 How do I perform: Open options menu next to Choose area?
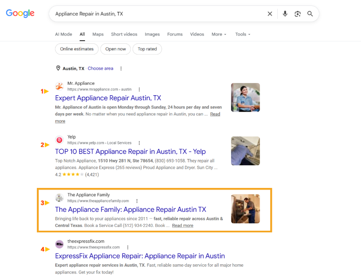(121, 68)
